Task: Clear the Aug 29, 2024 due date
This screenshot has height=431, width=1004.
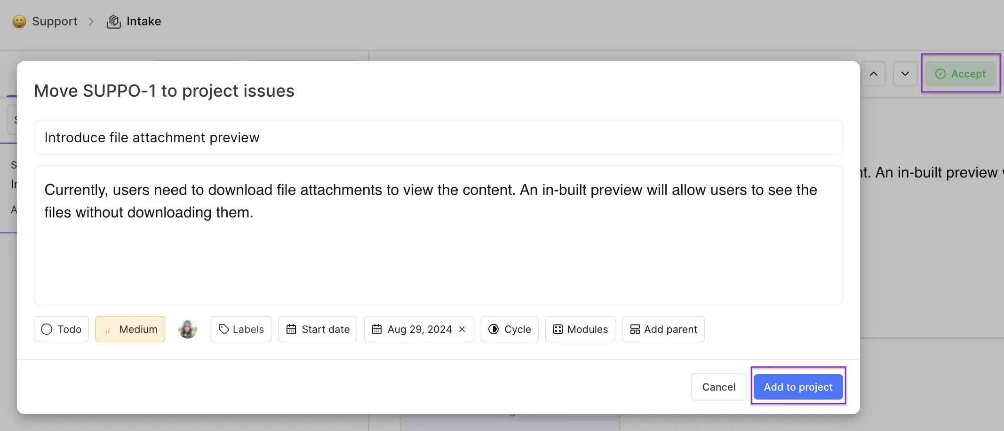Action: click(x=462, y=329)
